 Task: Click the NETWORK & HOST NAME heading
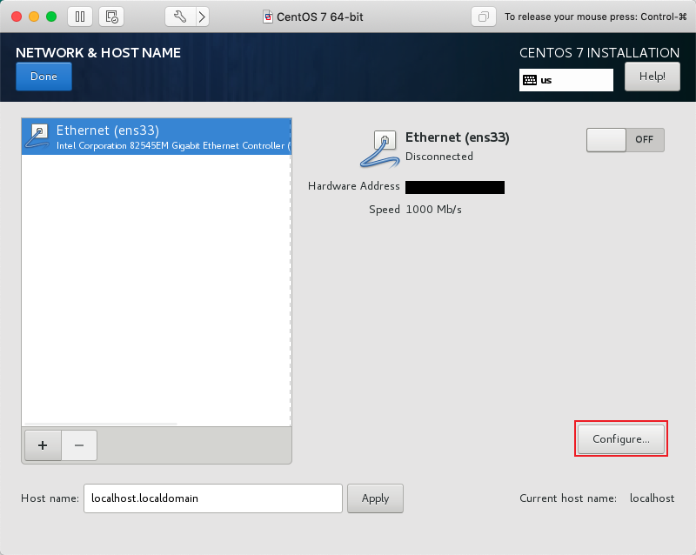click(x=98, y=52)
